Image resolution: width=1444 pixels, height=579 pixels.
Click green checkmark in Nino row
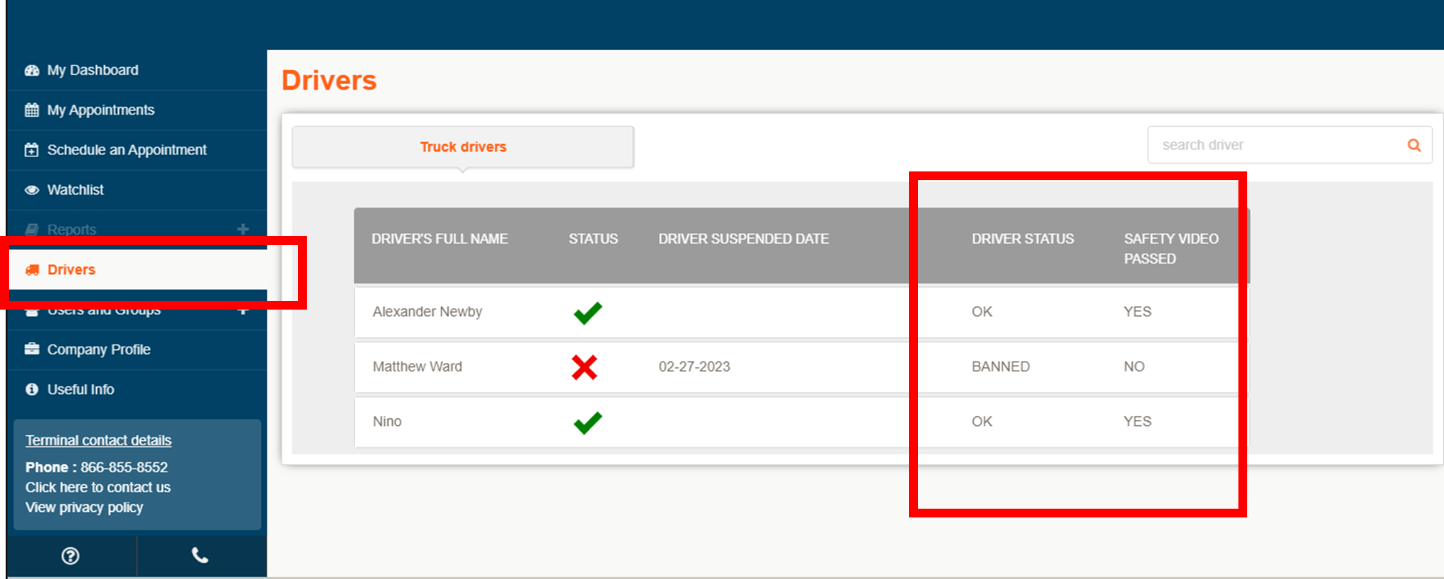[x=588, y=422]
